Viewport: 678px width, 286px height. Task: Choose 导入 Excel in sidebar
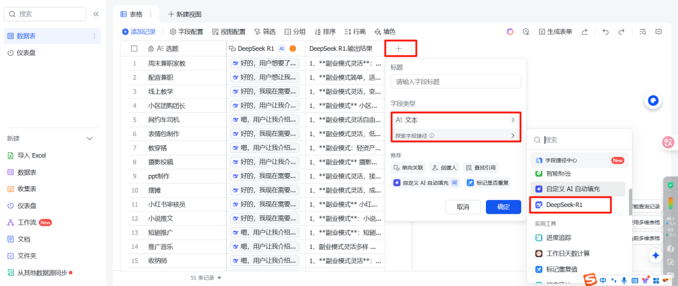pyautogui.click(x=27, y=156)
